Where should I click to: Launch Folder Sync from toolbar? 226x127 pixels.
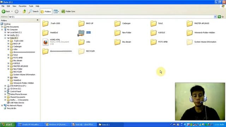click(68, 11)
